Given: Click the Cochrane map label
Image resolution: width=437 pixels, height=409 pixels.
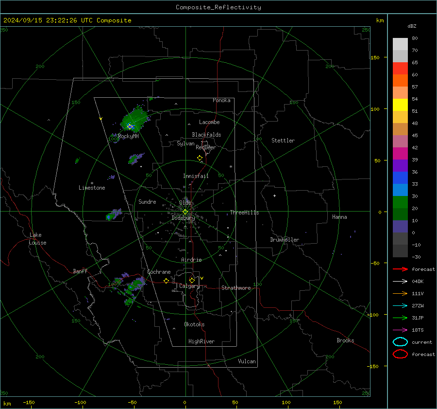Looking at the screenshot, I should tap(159, 272).
